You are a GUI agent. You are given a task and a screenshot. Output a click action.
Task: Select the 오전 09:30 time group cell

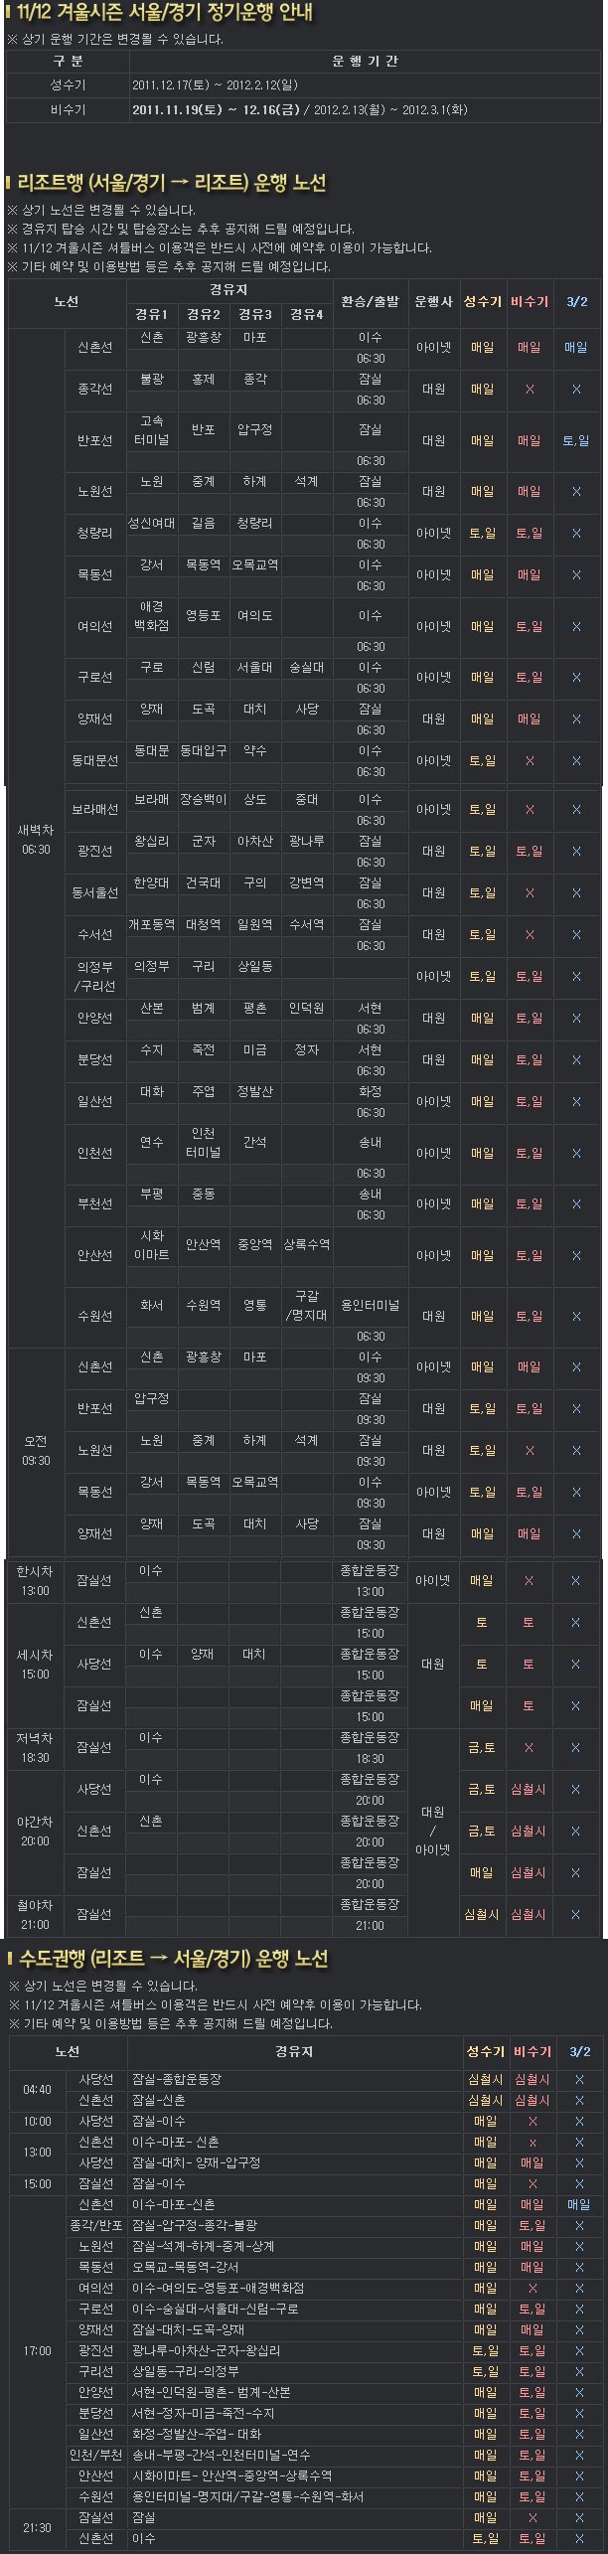pyautogui.click(x=36, y=1451)
